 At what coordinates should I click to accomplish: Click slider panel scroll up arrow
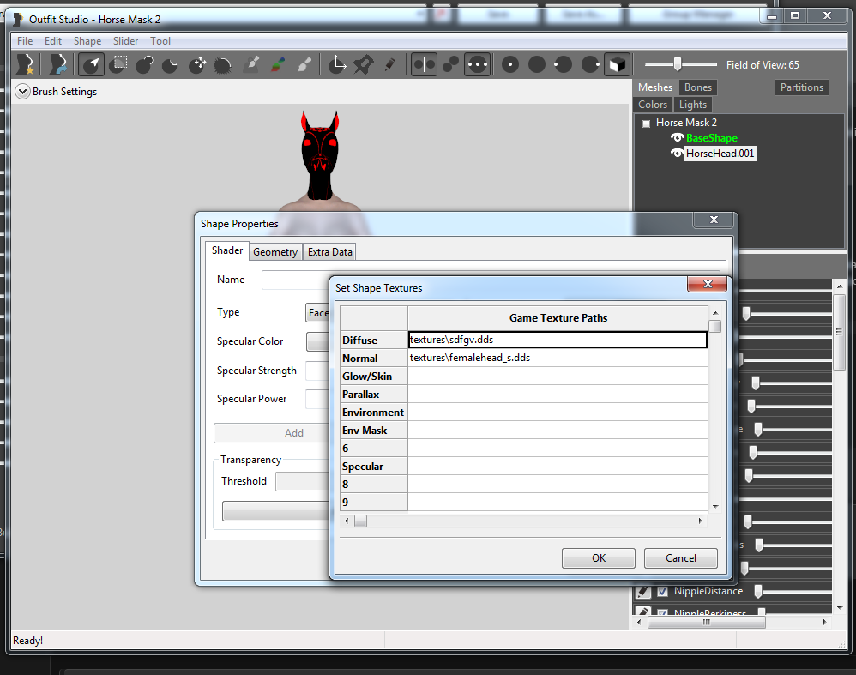pos(839,286)
